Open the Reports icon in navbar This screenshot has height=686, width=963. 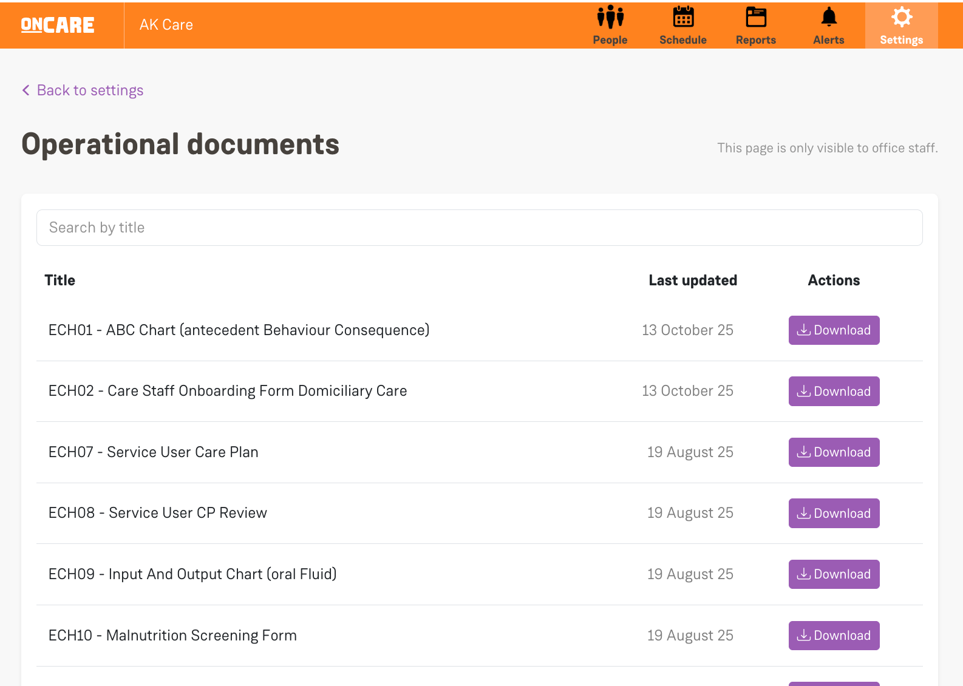tap(756, 18)
